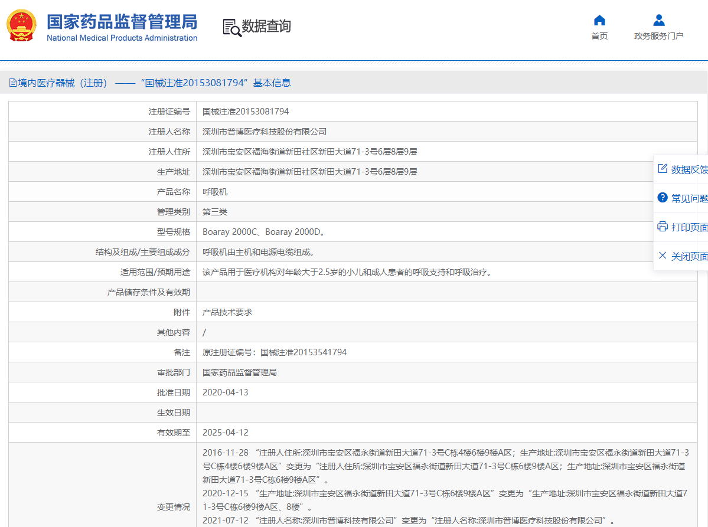Click 注册证编号 value 国械注准20153081794

pyautogui.click(x=246, y=112)
